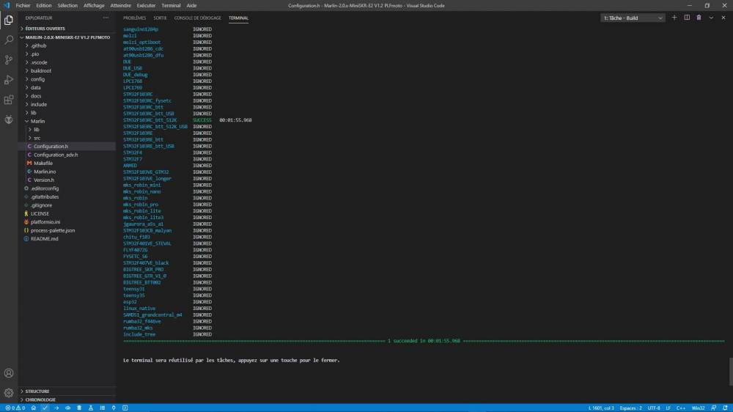733x412 pixels.
Task: Open Configuration_adv.h file
Action: tap(67, 155)
